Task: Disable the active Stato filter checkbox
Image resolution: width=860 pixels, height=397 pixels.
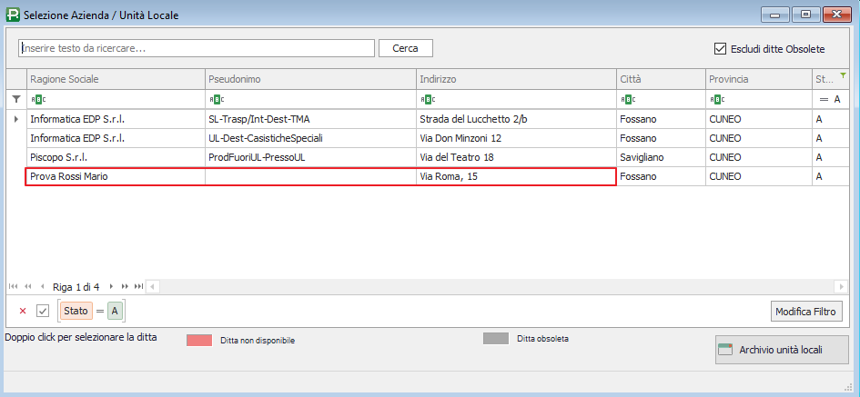Action: (43, 312)
